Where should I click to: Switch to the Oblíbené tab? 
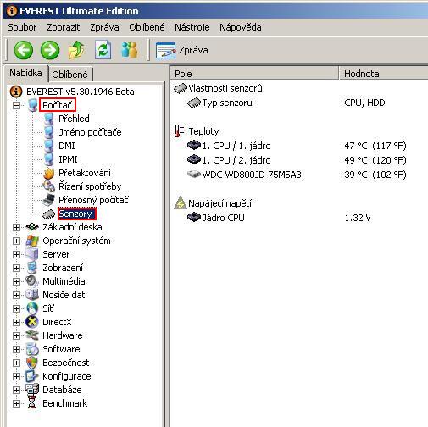pyautogui.click(x=70, y=75)
